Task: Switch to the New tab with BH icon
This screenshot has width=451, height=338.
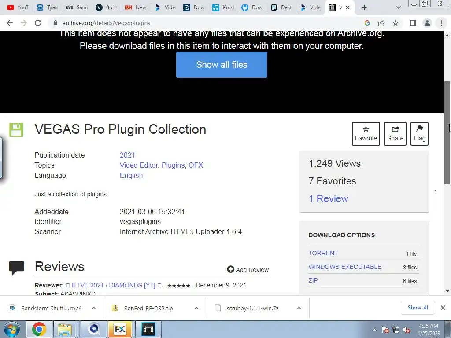Action: click(136, 7)
